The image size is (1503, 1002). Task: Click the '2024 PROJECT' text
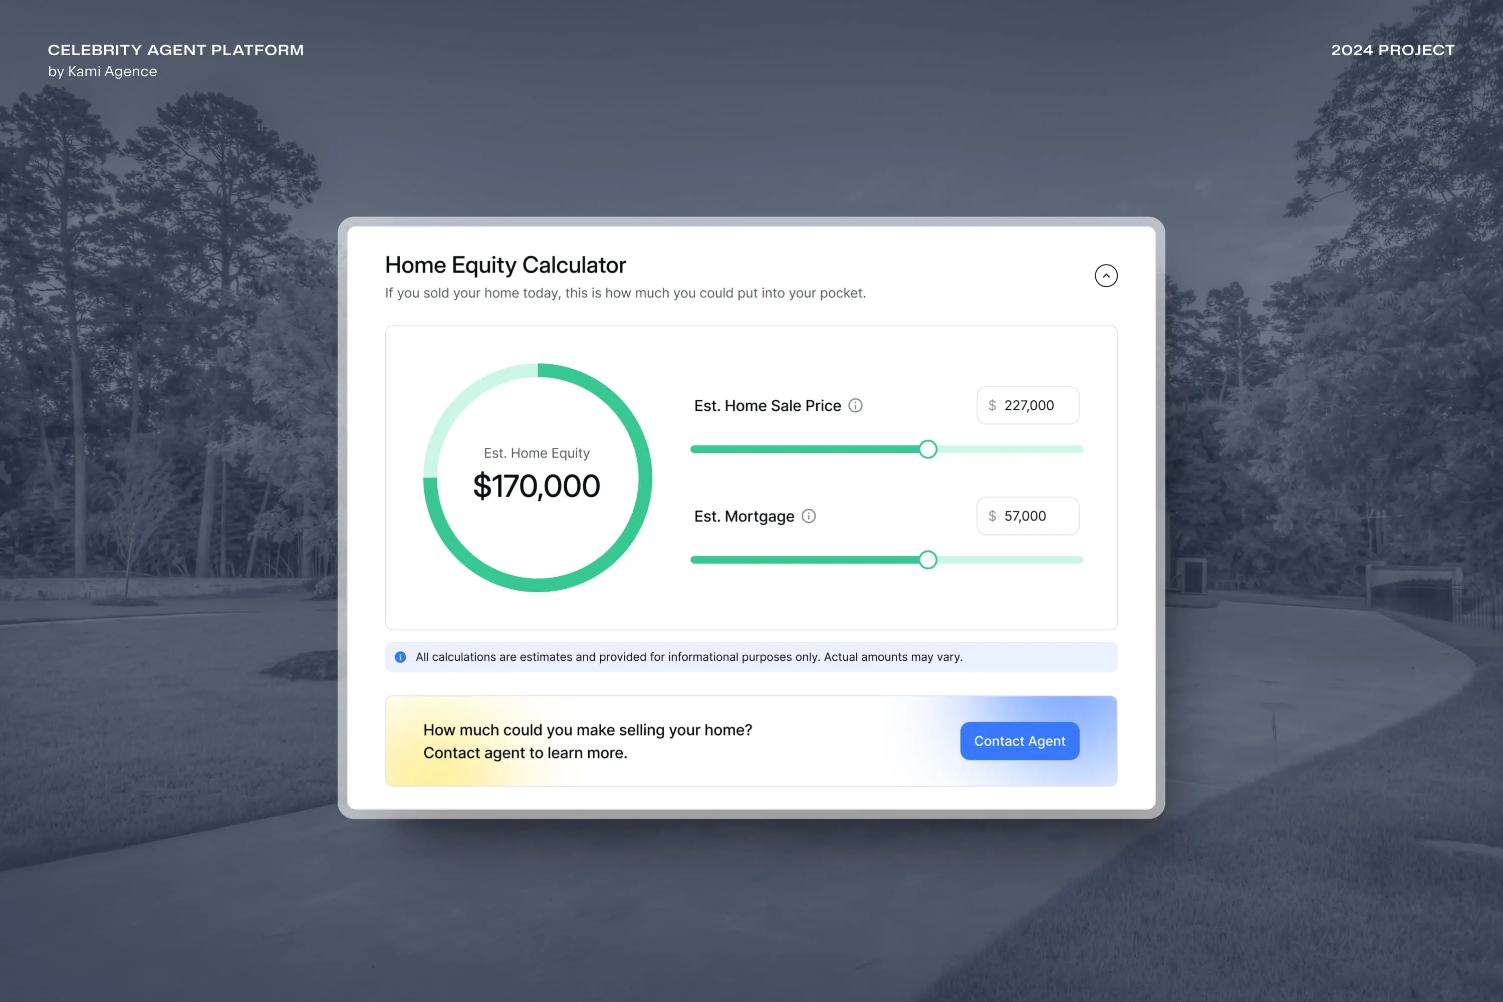(x=1392, y=50)
